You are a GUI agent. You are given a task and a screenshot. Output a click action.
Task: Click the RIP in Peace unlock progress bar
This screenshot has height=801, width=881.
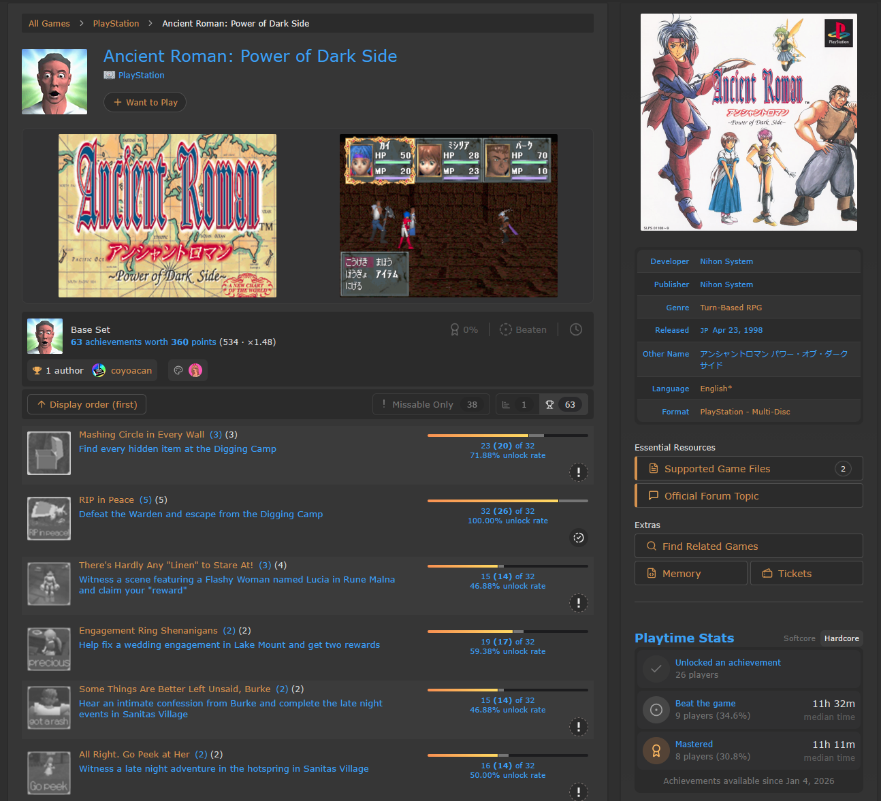pyautogui.click(x=508, y=501)
